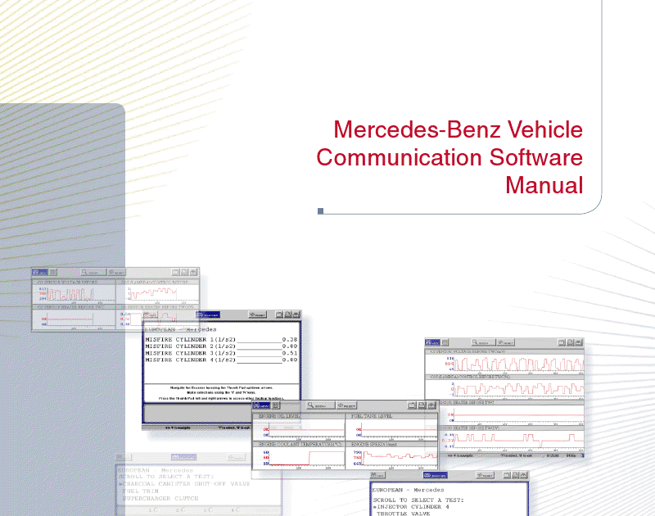The height and width of the screenshot is (516, 655).
Task: Click the grid layout icon in the right-hand O2 sensor window
Action: click(445, 342)
